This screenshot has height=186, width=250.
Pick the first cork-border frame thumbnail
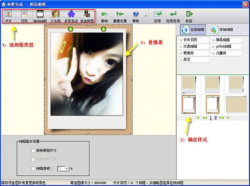pyautogui.click(x=188, y=104)
